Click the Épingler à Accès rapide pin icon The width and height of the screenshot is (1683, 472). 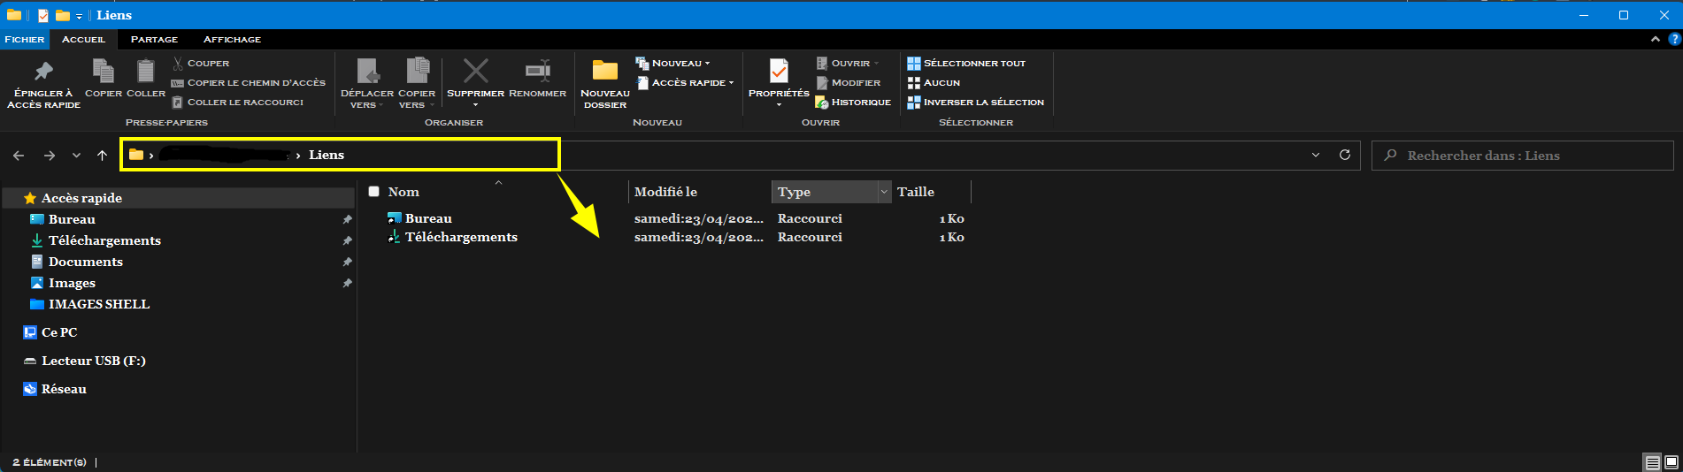[43, 72]
